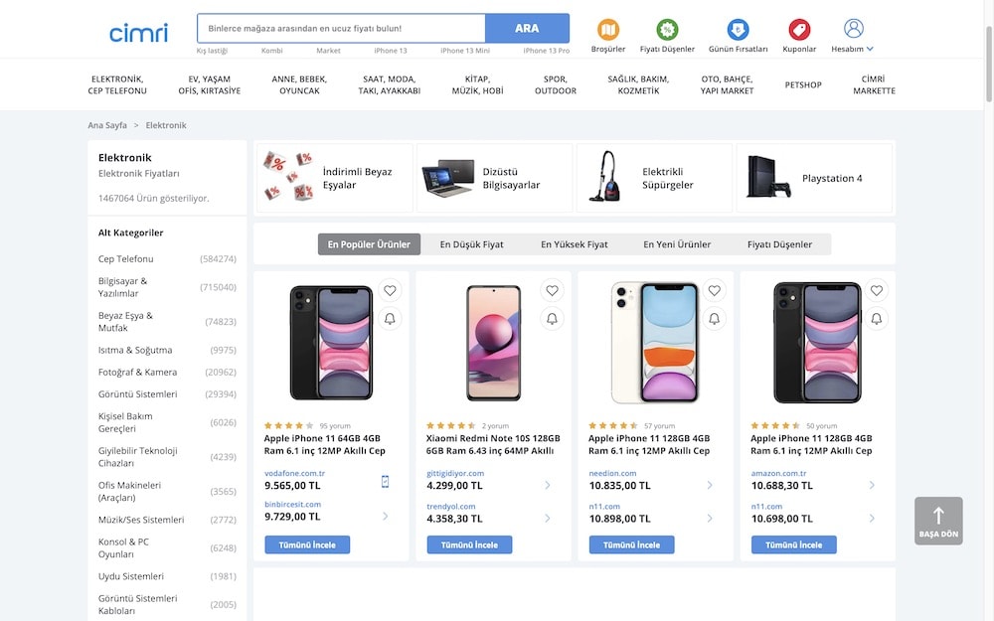Screen dimensions: 994x621
Task: Toggle favorite heart on white iPhone 11
Action: pyautogui.click(x=714, y=291)
